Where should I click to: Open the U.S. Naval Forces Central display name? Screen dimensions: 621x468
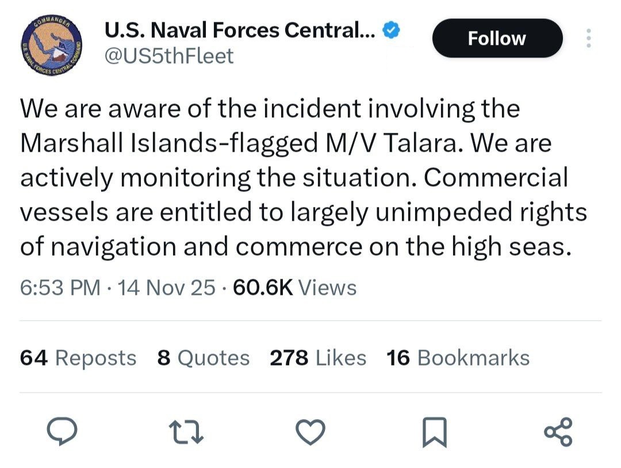tap(240, 31)
